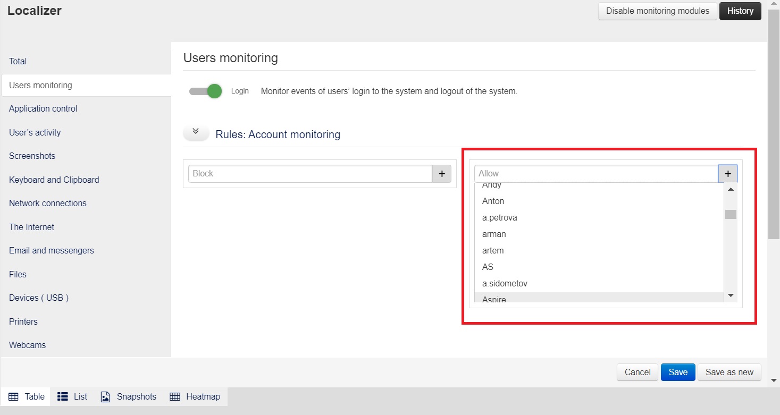The width and height of the screenshot is (780, 415).
Task: Choose a.petrova in the Allow list
Action: [499, 218]
